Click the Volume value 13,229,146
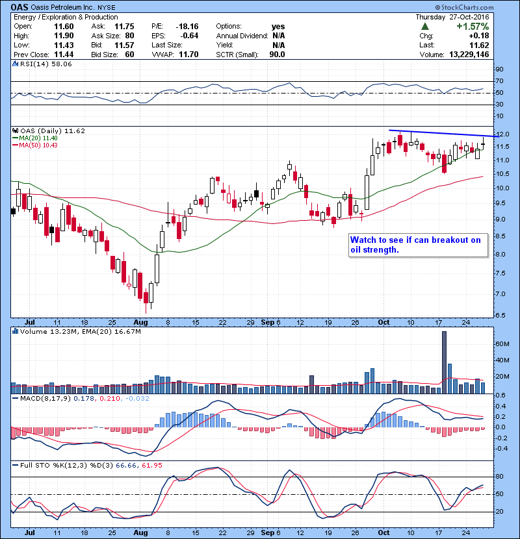The image size is (520, 539). (469, 55)
